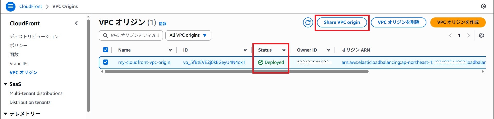Open Multi-tenant distributions
494x119 pixels.
click(x=36, y=93)
